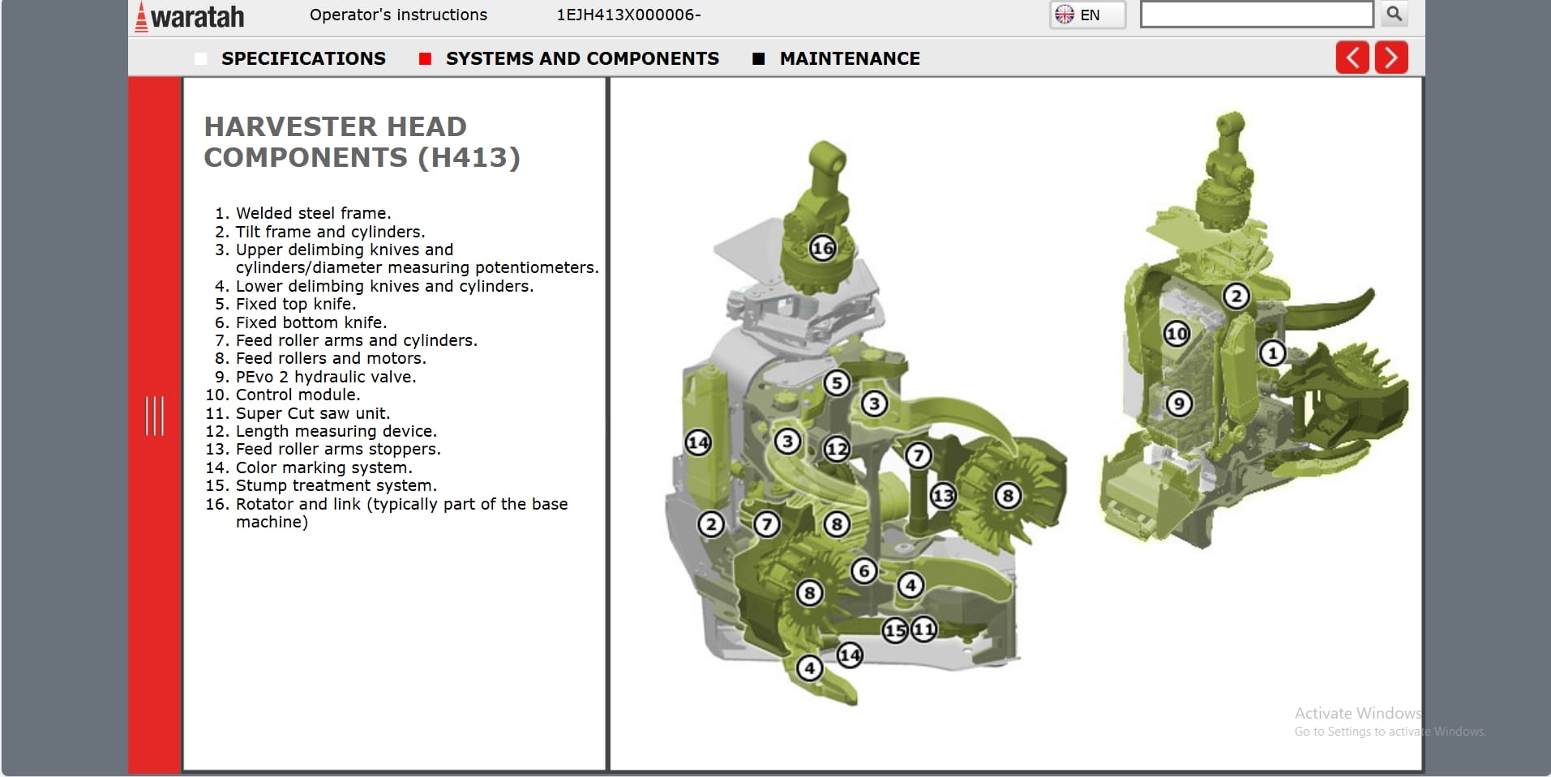Go to the previous page arrow
Viewport: 1551px width, 777px height.
[x=1352, y=58]
